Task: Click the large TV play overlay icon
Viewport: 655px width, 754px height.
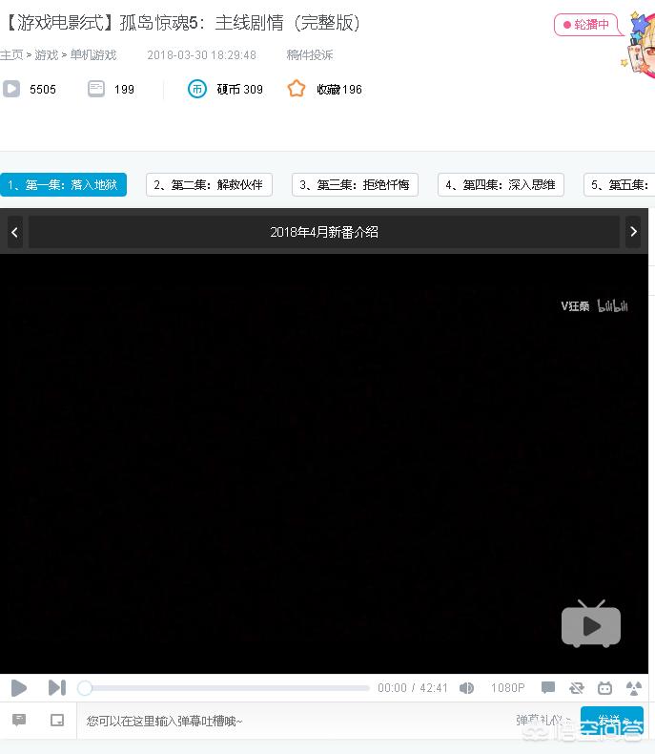Action: (x=591, y=623)
